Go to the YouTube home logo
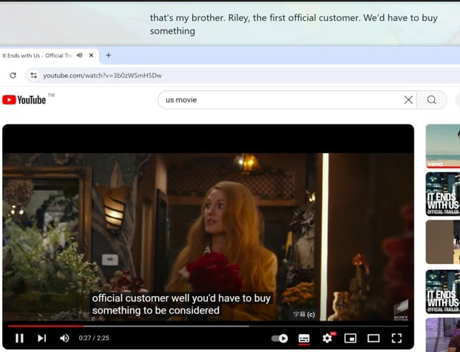This screenshot has height=352, width=460. point(24,100)
